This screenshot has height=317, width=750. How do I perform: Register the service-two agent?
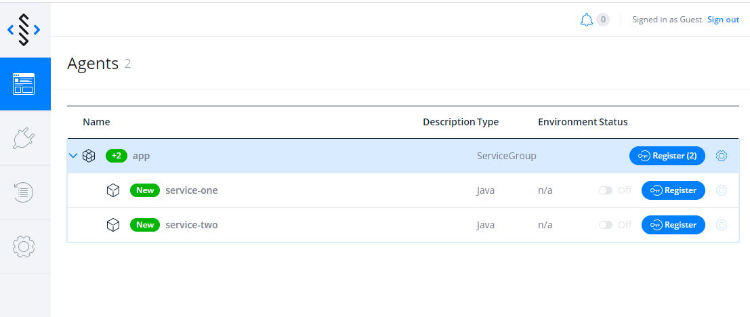coord(673,225)
